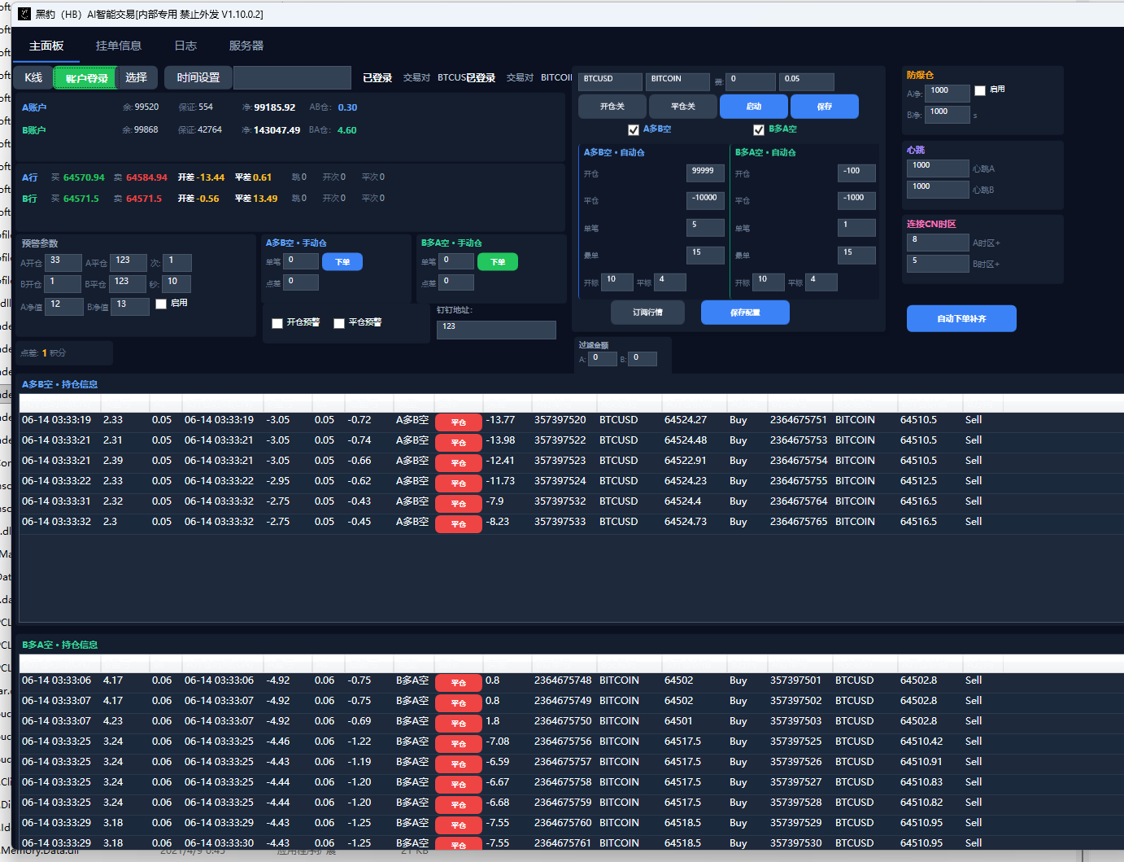Click the 钉钉地址 input field
This screenshot has width=1124, height=862.
point(496,330)
